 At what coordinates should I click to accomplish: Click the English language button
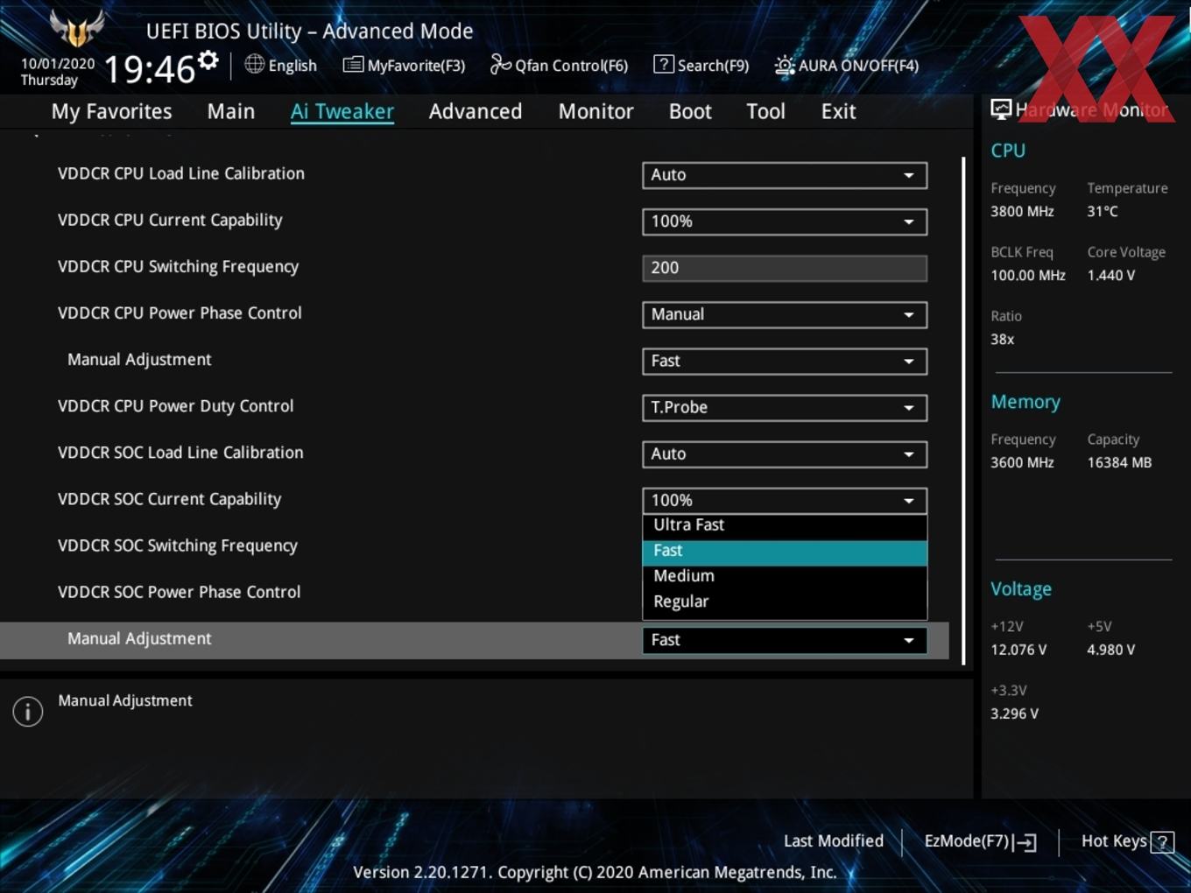point(280,65)
